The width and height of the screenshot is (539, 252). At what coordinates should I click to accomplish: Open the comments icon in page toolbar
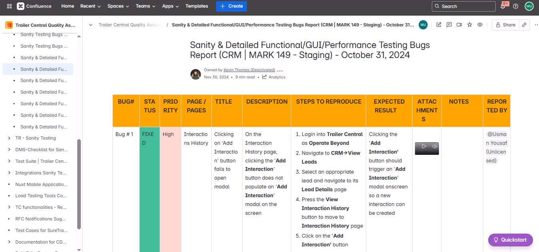coord(449,25)
